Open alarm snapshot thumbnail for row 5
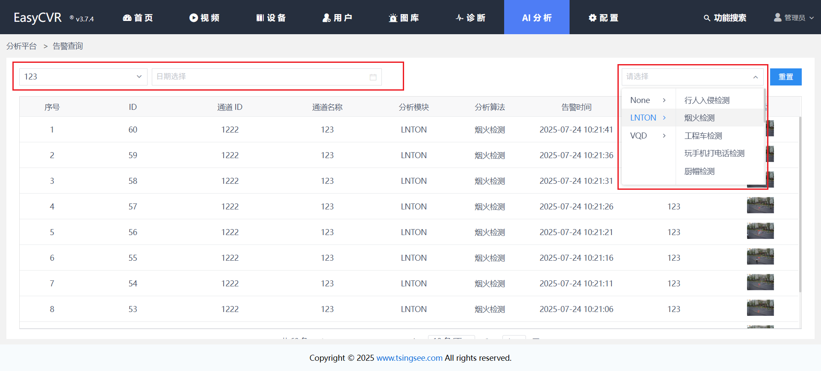821x371 pixels. 760,231
